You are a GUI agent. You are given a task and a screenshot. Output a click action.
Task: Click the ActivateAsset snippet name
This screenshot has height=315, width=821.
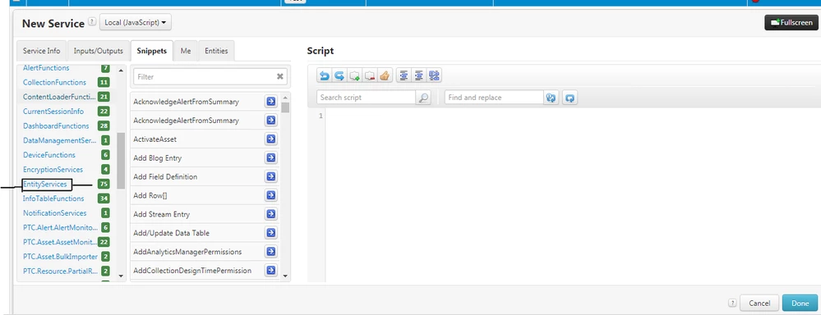coord(155,139)
